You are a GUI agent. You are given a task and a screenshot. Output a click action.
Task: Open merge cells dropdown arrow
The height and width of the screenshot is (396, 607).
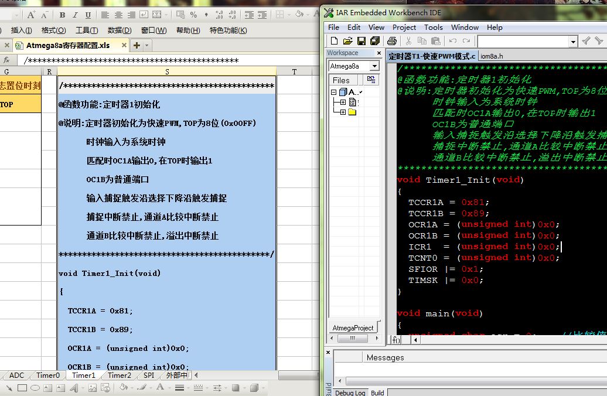pyautogui.click(x=166, y=15)
